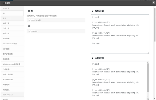Close the 主题简码 dialog with X icon

pyautogui.click(x=154, y=3)
